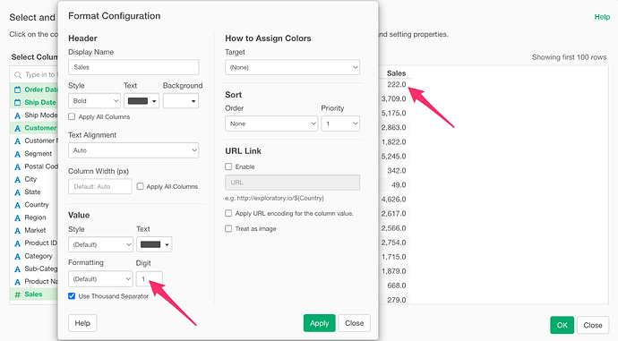The height and width of the screenshot is (341, 618).
Task: Click the green Apply button
Action: pyautogui.click(x=319, y=323)
